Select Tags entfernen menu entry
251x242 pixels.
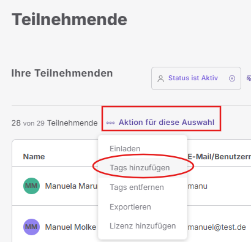tap(137, 187)
